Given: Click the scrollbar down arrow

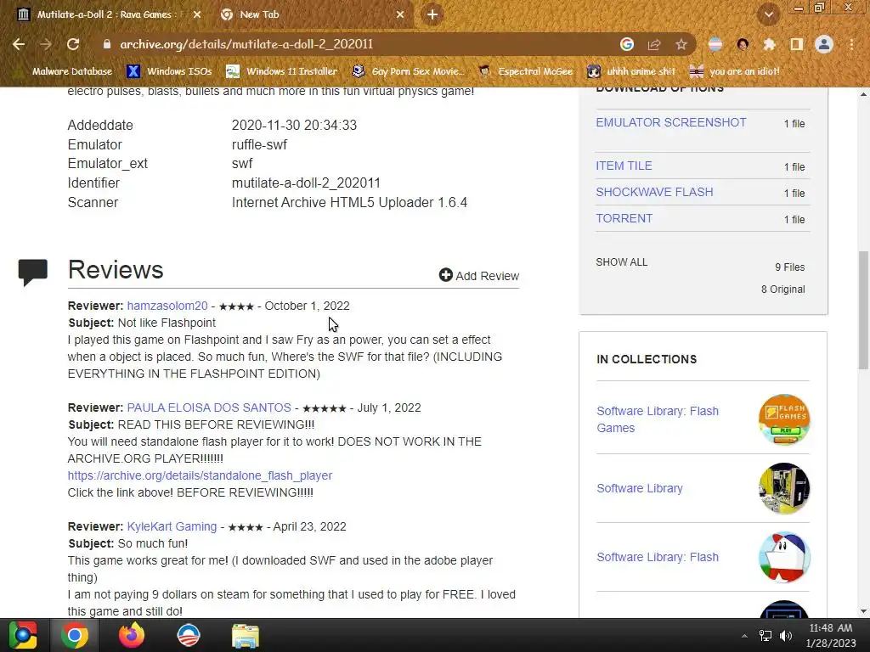Looking at the screenshot, I should point(863,611).
